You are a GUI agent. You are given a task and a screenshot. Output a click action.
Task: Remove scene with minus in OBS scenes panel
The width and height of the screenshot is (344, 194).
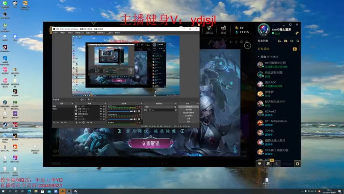58,122
